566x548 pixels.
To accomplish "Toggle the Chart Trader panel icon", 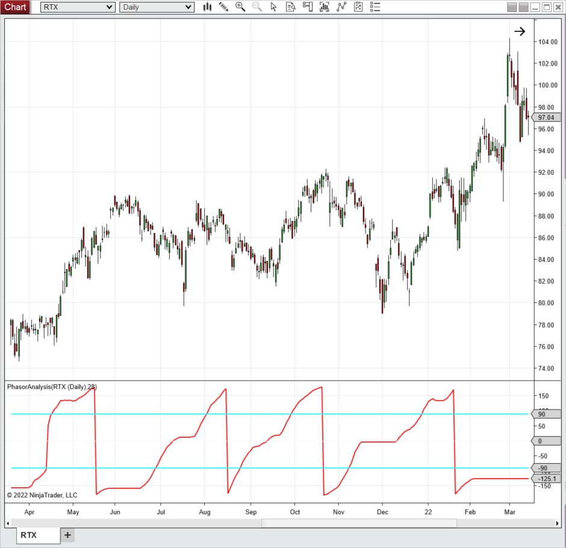I will (308, 7).
